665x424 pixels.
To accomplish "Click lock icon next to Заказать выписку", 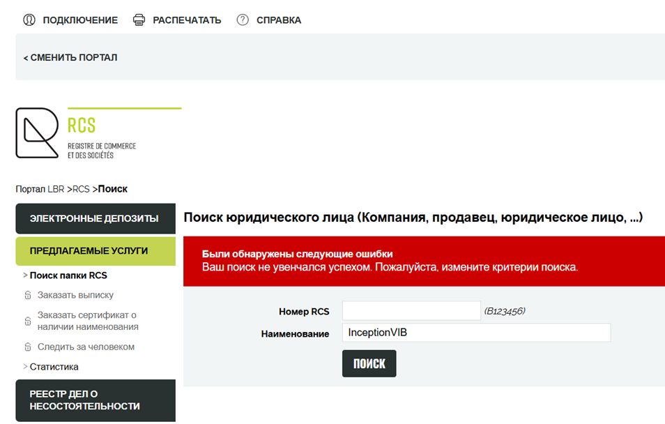I will pyautogui.click(x=28, y=295).
